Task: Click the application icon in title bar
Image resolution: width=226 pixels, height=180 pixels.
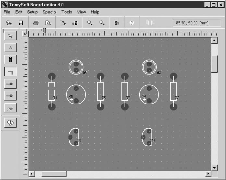Action: tap(5, 5)
